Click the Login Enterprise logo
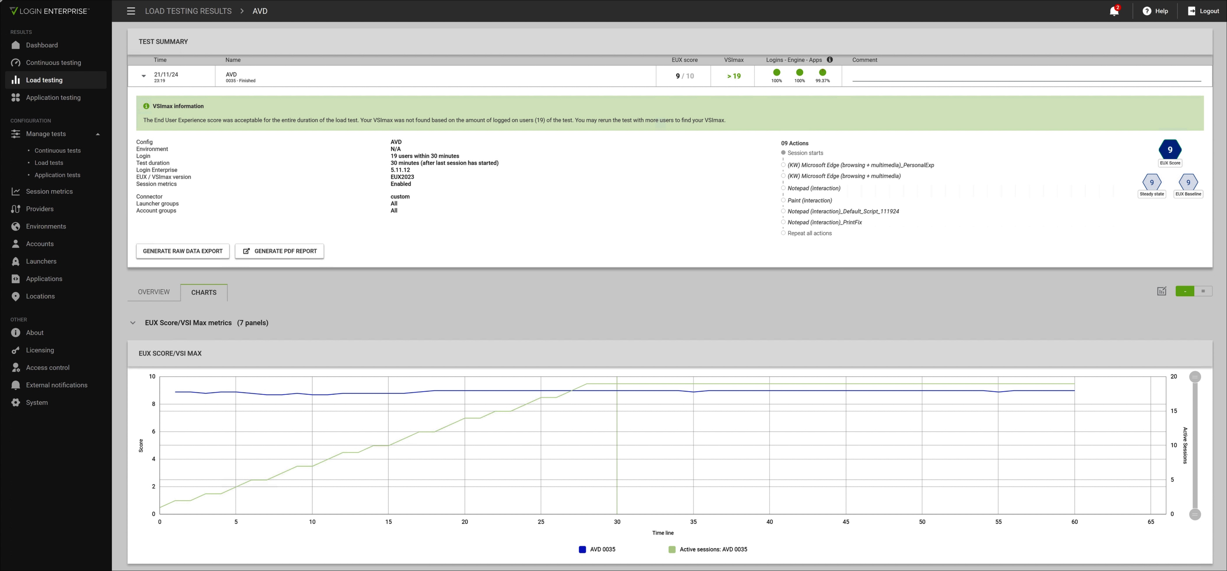 50,11
